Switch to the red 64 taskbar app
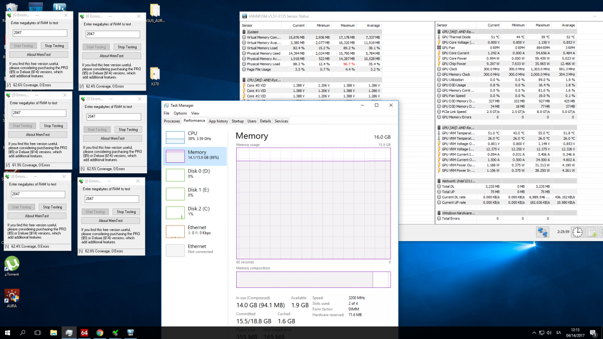The image size is (603, 339). tap(84, 332)
